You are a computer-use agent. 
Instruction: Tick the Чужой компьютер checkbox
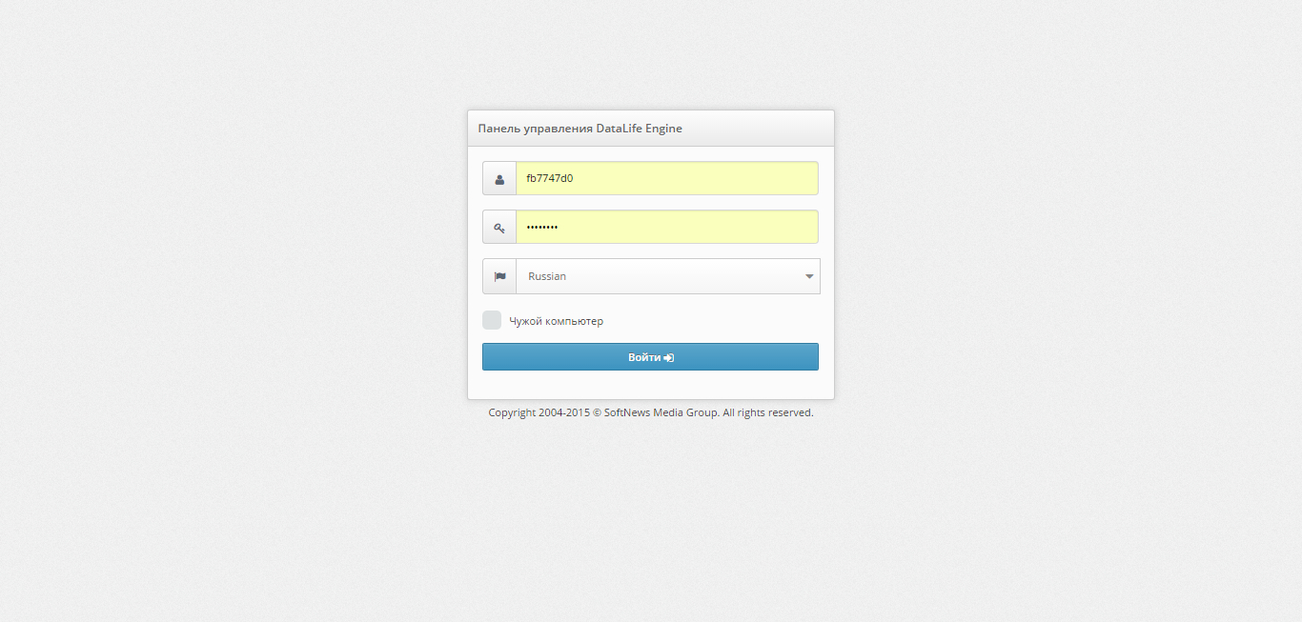[x=492, y=320]
